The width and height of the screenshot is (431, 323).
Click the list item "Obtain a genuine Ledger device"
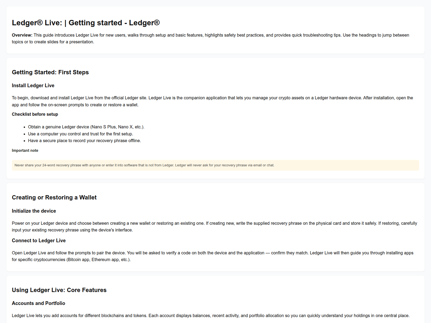tap(86, 127)
